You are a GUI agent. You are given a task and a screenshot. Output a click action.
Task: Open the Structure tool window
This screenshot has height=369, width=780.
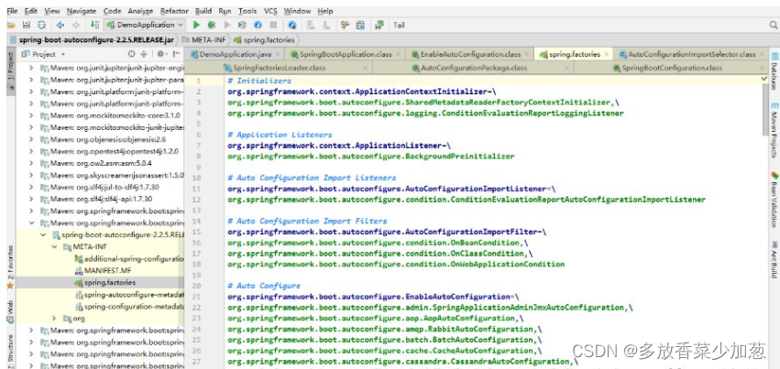tap(10, 351)
